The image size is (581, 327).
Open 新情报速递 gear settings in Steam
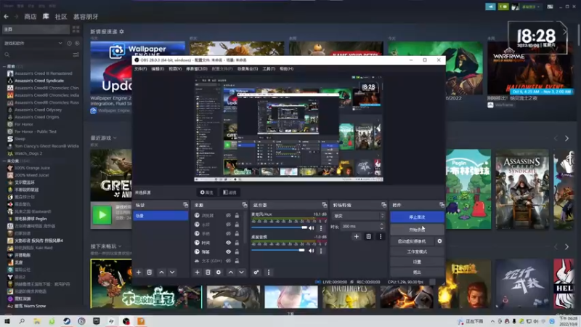click(x=121, y=31)
